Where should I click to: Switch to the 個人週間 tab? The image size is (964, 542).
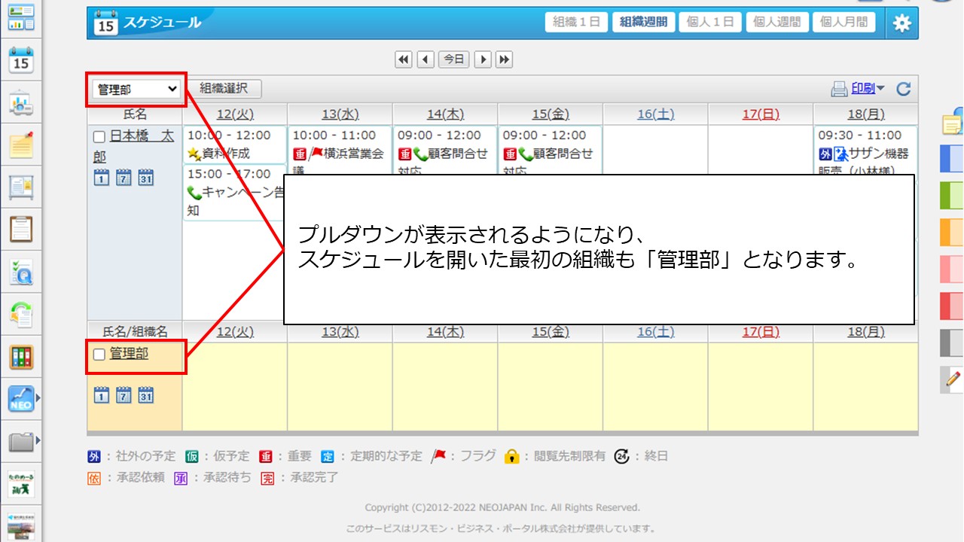tap(777, 23)
